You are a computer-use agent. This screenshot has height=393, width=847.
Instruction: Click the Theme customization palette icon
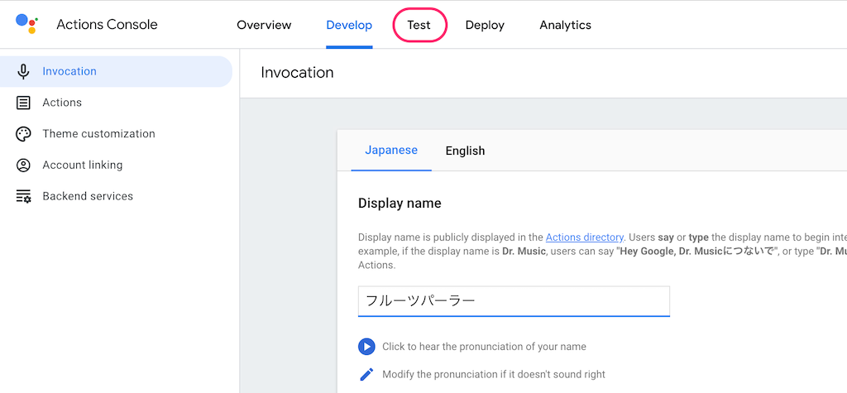point(23,134)
